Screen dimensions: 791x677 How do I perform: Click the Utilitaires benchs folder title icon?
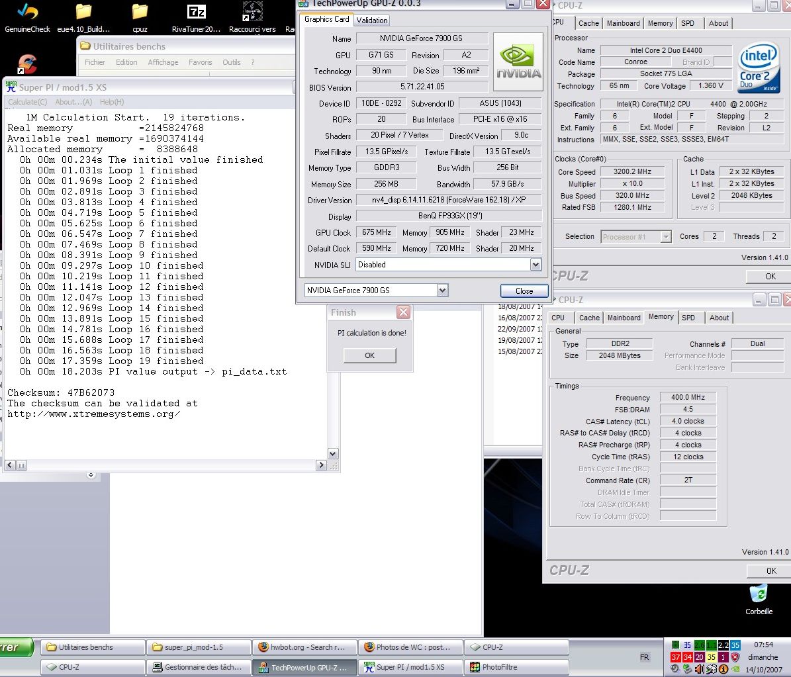[x=85, y=46]
